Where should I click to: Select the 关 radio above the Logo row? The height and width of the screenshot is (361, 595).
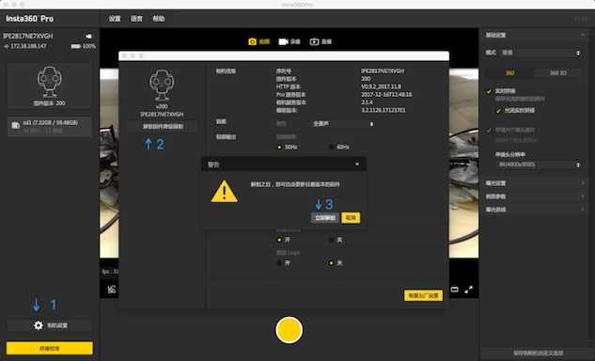331,240
